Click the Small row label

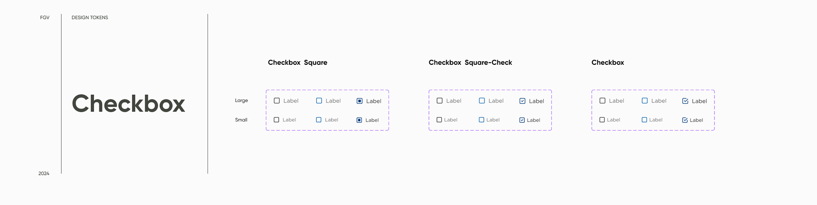click(241, 120)
